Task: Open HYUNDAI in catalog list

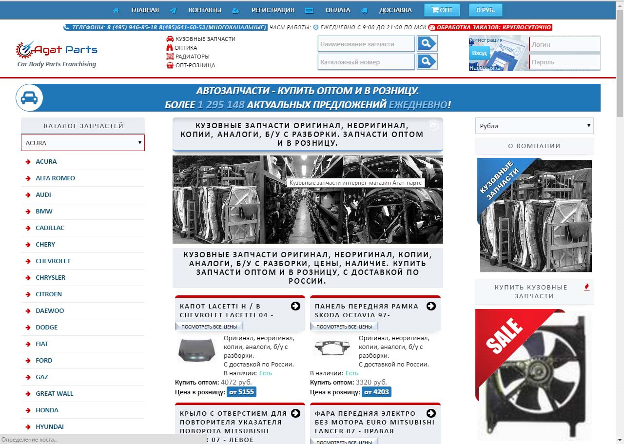Action: click(50, 427)
